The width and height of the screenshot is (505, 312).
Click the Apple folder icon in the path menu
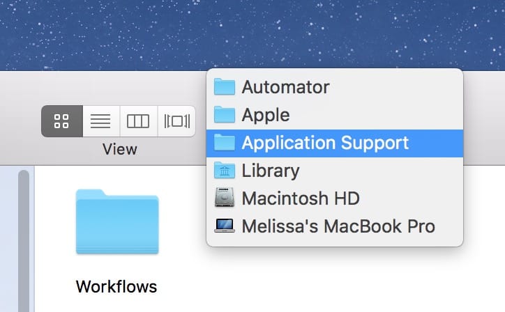[x=225, y=115]
